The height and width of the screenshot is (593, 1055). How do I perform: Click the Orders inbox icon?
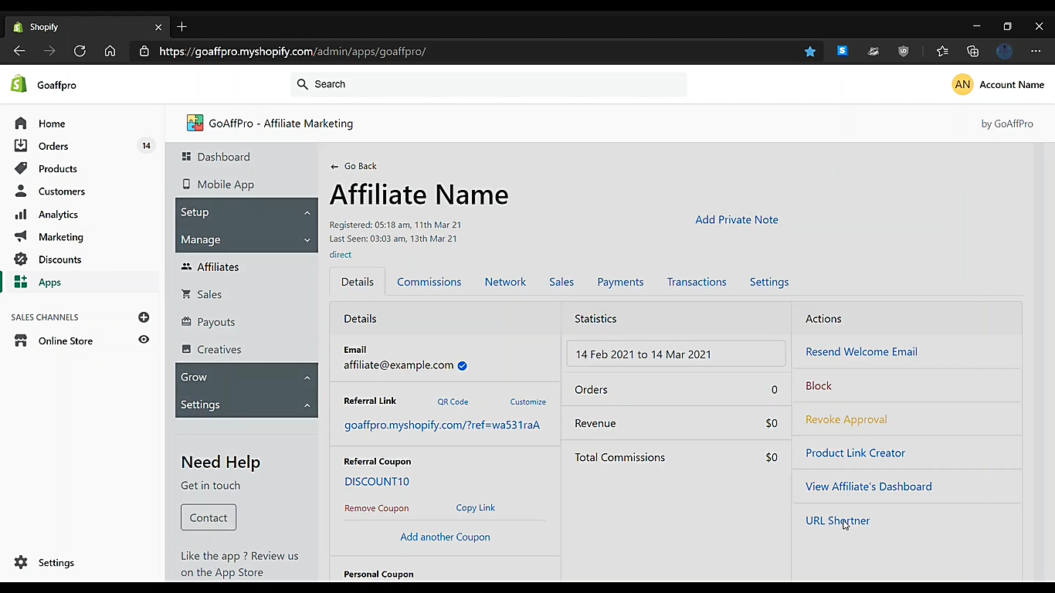click(21, 146)
